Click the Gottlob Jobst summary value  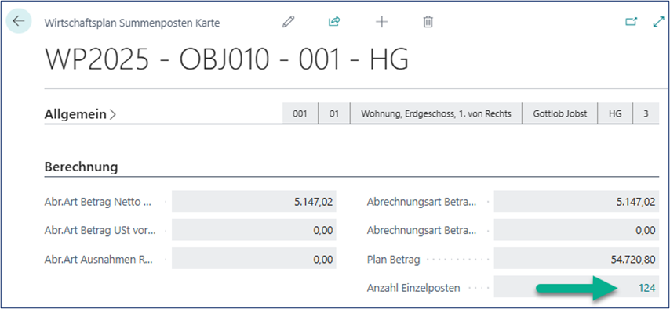tap(559, 113)
